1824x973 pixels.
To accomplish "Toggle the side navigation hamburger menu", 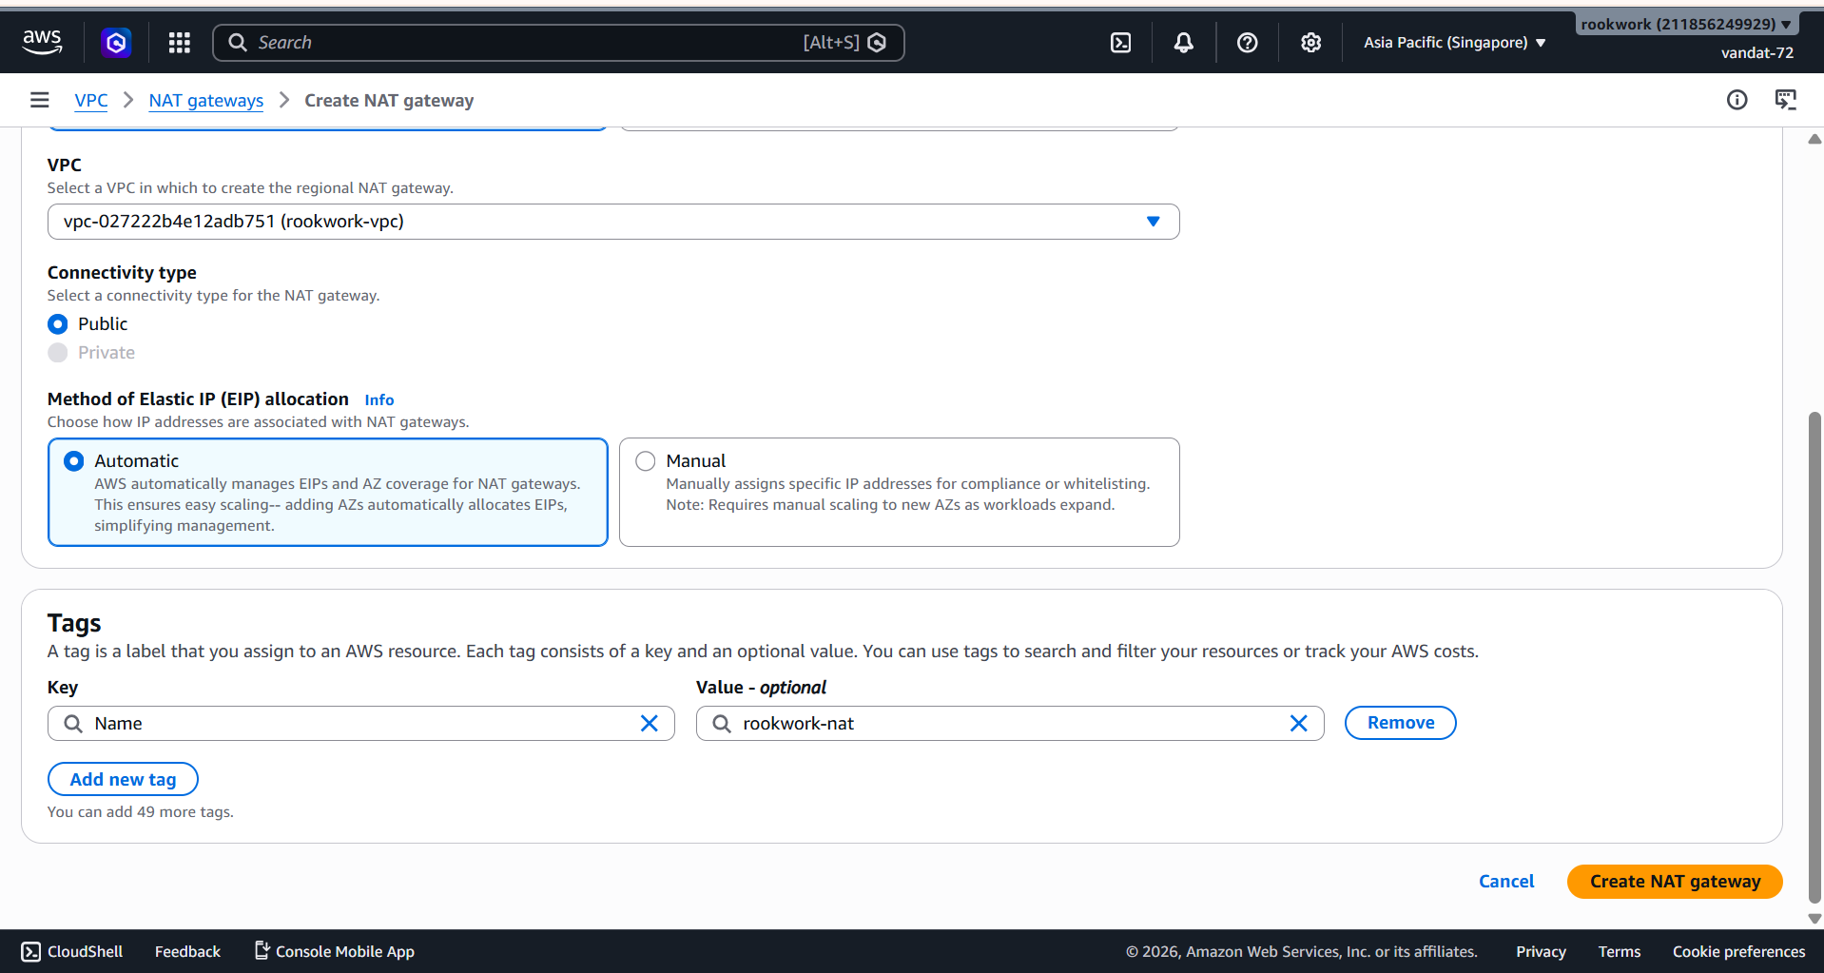I will tap(40, 100).
